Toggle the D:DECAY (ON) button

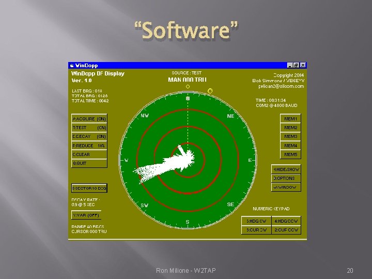point(89,136)
